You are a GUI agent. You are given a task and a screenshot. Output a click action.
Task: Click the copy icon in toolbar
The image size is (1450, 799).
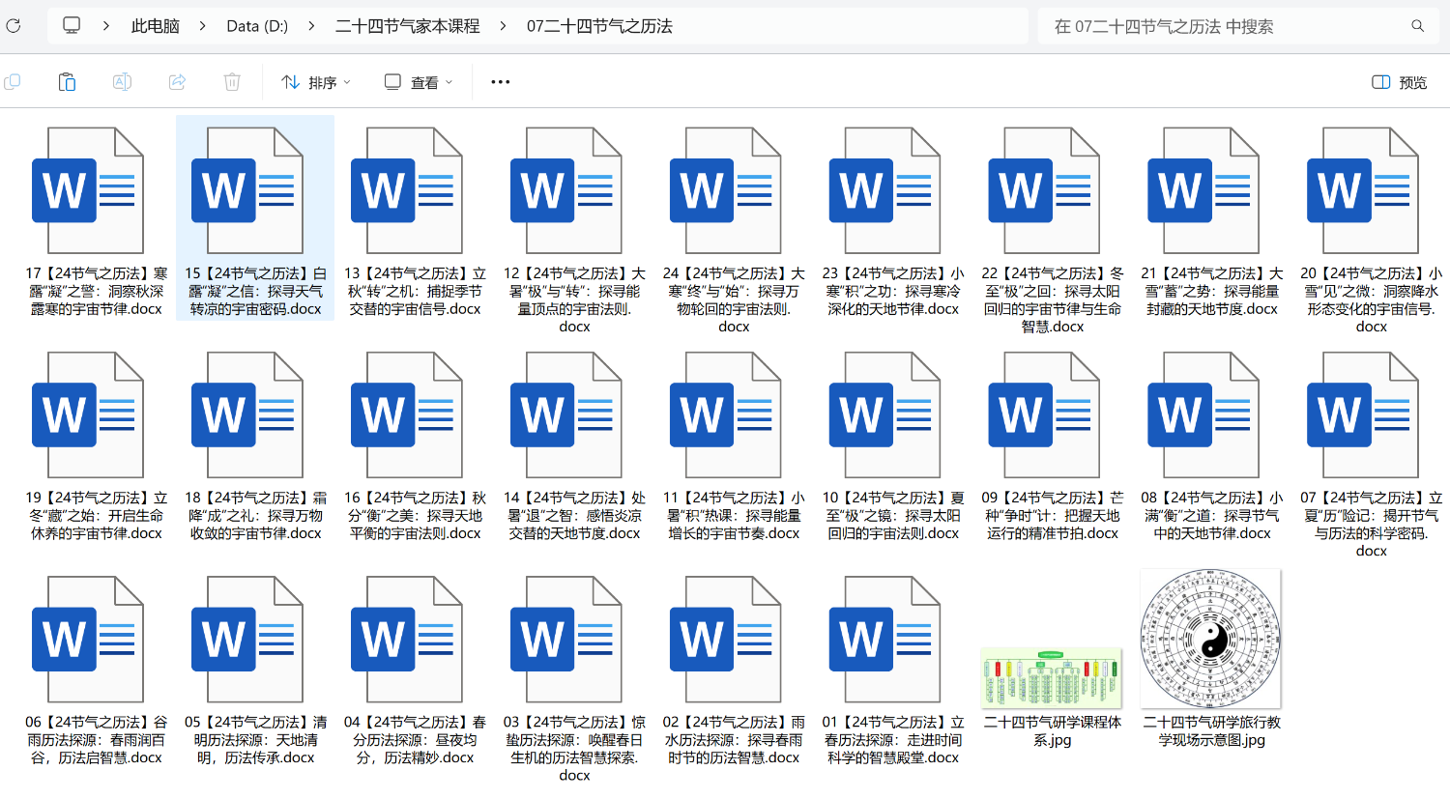point(13,82)
